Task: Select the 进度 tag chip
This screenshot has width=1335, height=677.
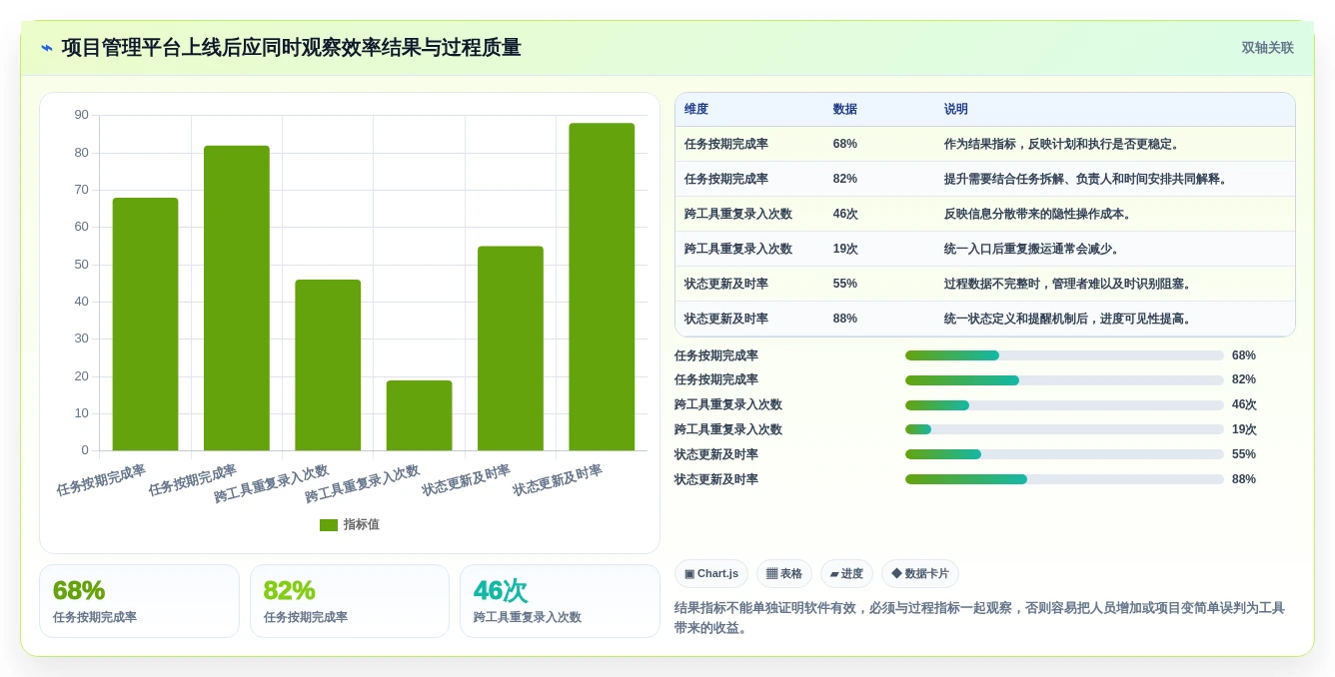Action: tap(846, 574)
